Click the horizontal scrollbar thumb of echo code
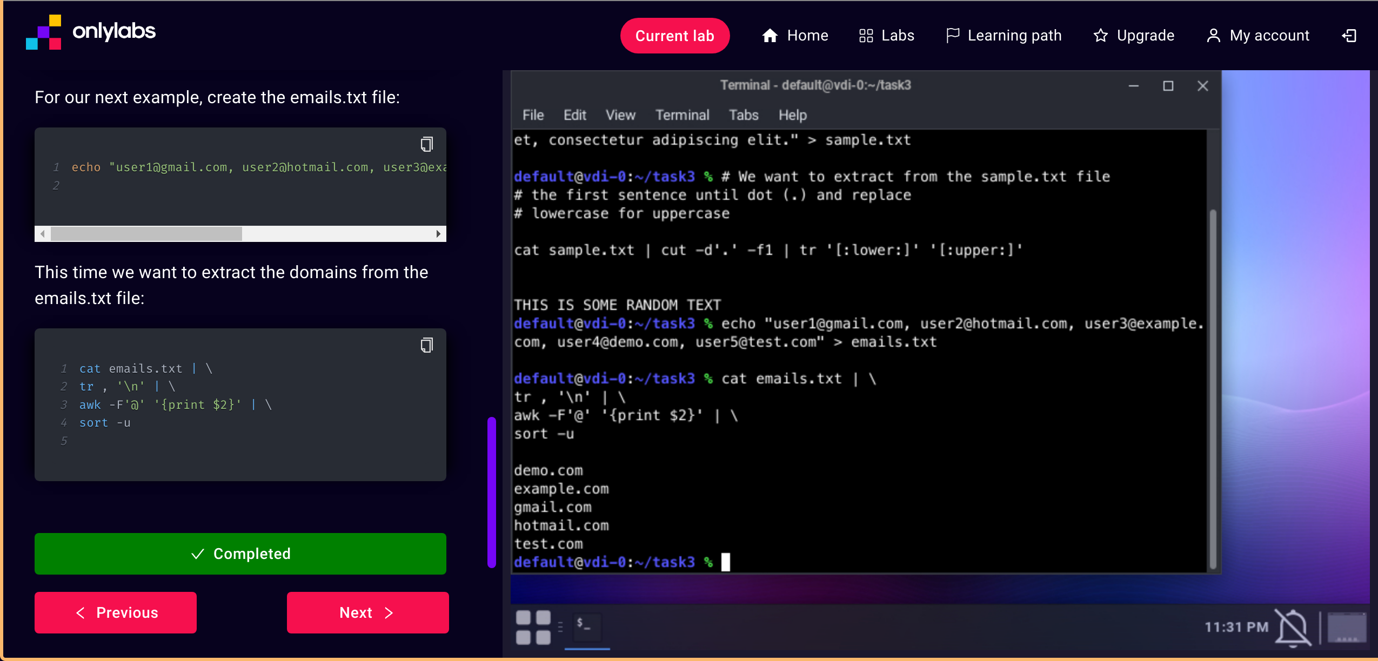This screenshot has width=1378, height=661. point(146,234)
